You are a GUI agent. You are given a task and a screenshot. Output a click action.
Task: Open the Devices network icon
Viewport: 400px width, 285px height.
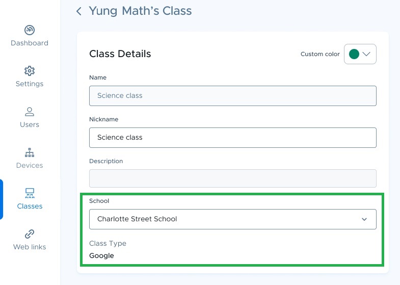tap(30, 152)
